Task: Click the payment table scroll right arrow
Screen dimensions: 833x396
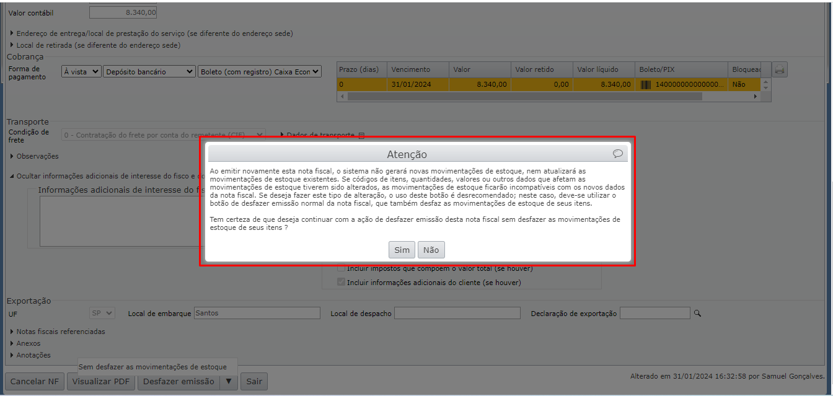Action: pyautogui.click(x=755, y=97)
